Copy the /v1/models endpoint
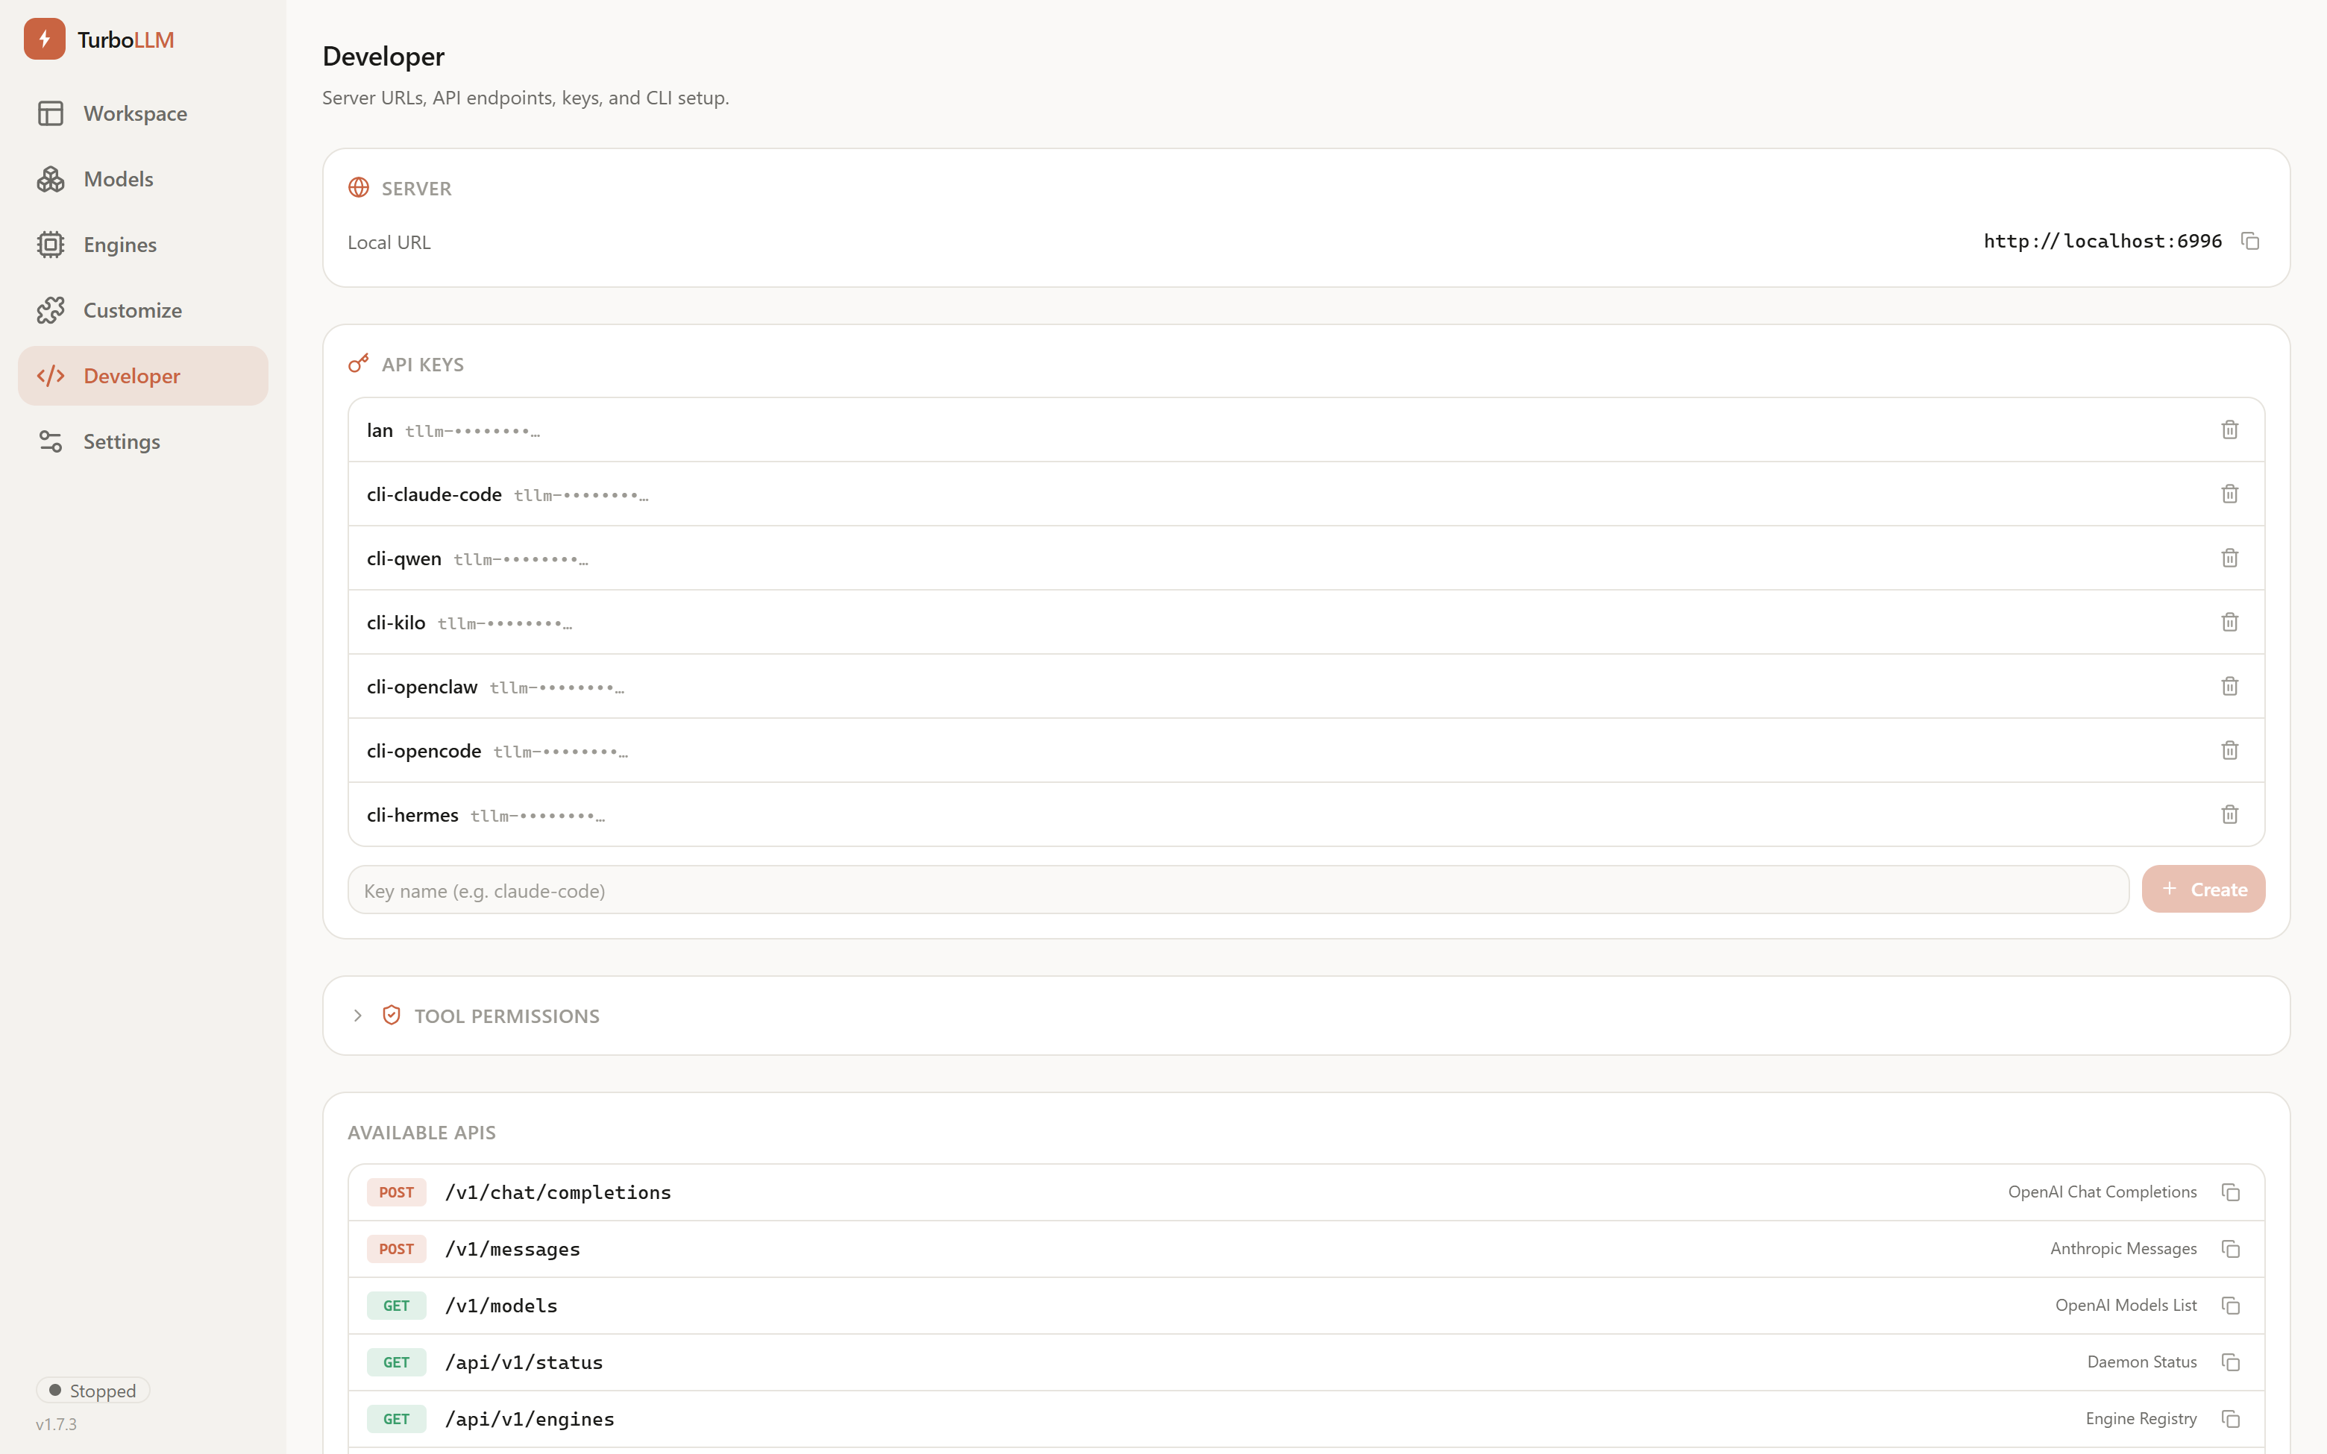 [2231, 1306]
